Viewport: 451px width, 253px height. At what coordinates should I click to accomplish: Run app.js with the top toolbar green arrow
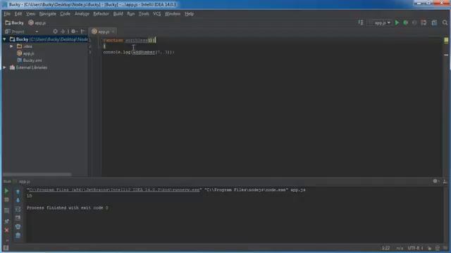397,22
